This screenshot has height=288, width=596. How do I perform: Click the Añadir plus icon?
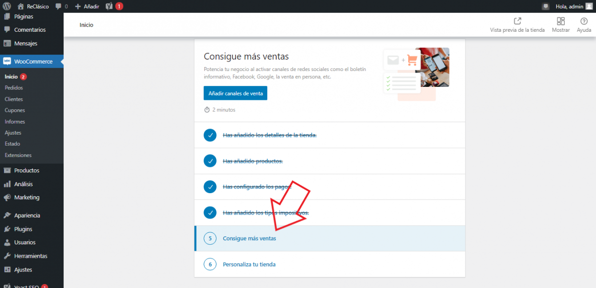coord(78,6)
